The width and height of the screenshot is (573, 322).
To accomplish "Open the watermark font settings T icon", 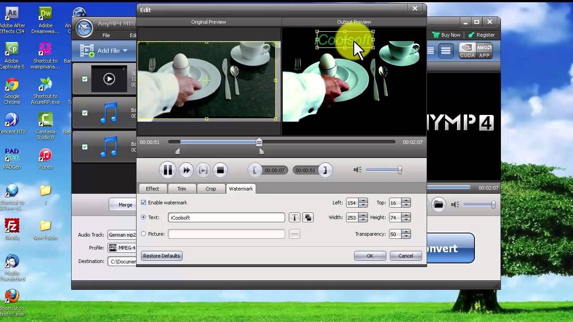I will (294, 217).
